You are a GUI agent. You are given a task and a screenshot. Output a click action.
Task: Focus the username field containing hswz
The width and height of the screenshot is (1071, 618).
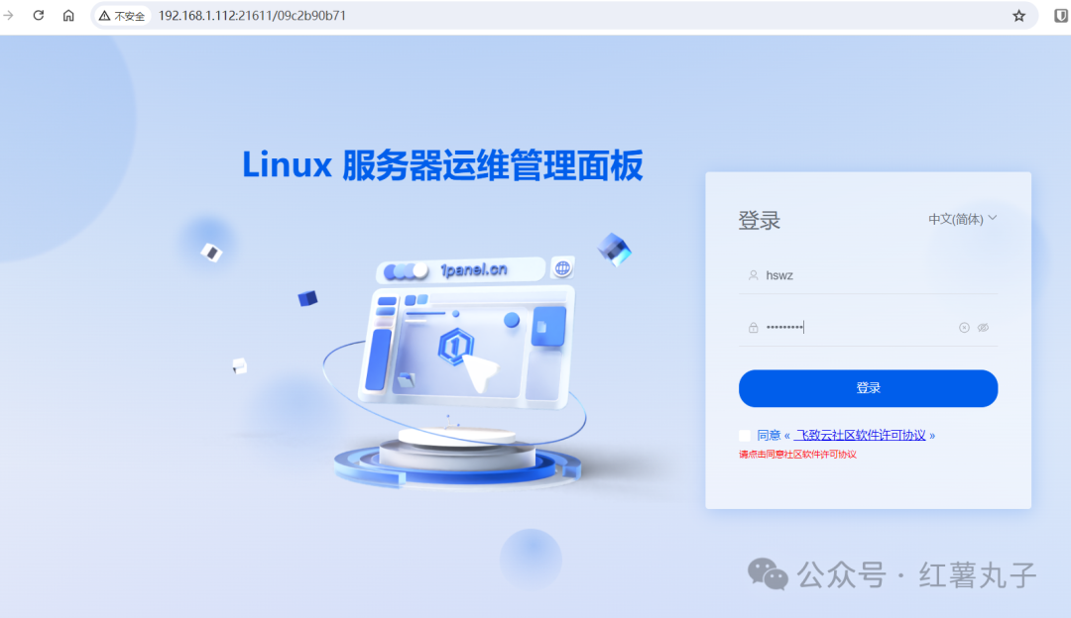pyautogui.click(x=868, y=275)
